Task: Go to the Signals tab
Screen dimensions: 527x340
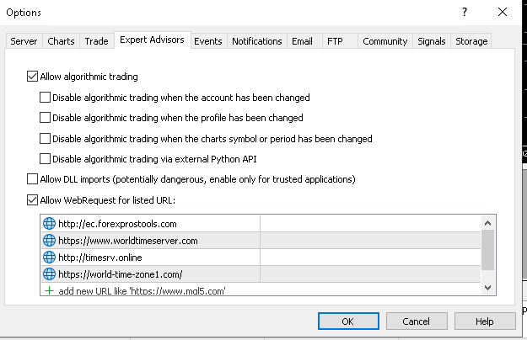Action: (x=431, y=41)
